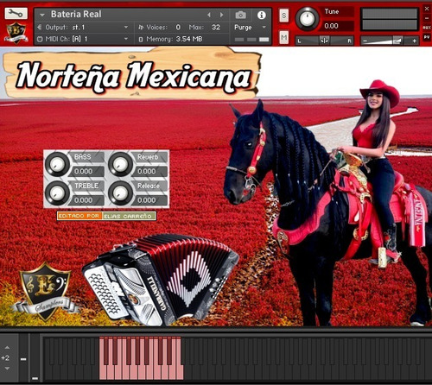This screenshot has height=385, width=432.
Task: Toggle the PV button
Action: (x=427, y=37)
